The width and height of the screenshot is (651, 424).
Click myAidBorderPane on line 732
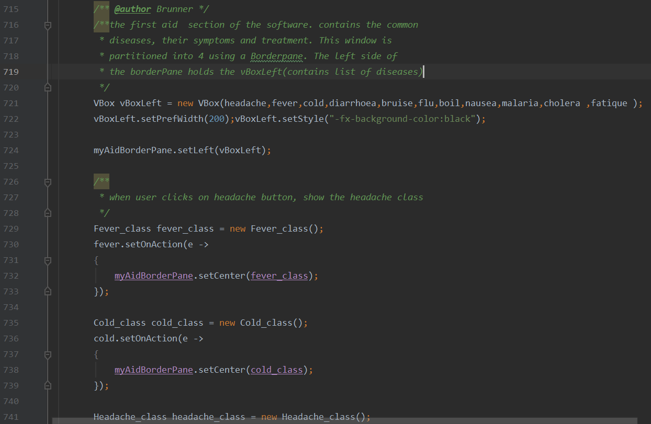pyautogui.click(x=154, y=276)
